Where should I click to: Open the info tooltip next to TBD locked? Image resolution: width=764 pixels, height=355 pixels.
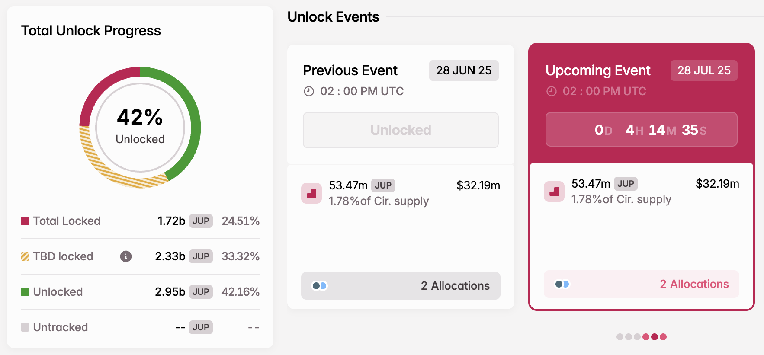126,256
